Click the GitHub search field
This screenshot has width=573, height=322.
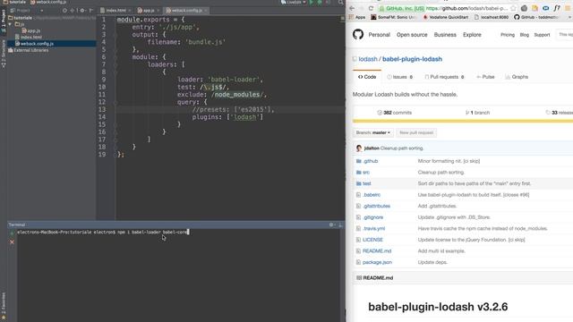[565, 35]
